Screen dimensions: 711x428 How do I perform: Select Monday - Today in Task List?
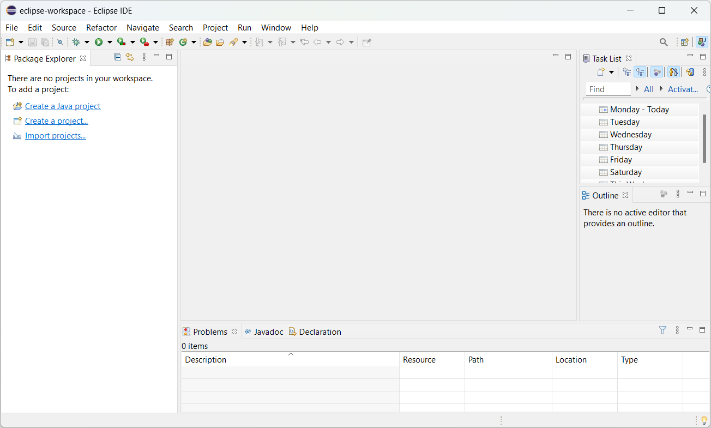[x=640, y=110]
